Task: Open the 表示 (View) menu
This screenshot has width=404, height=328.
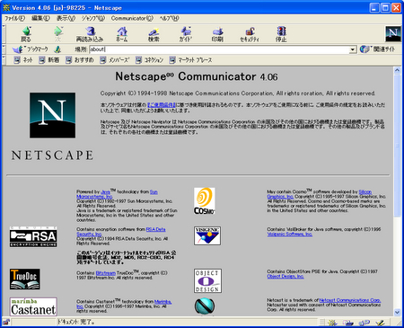Action: [66, 19]
